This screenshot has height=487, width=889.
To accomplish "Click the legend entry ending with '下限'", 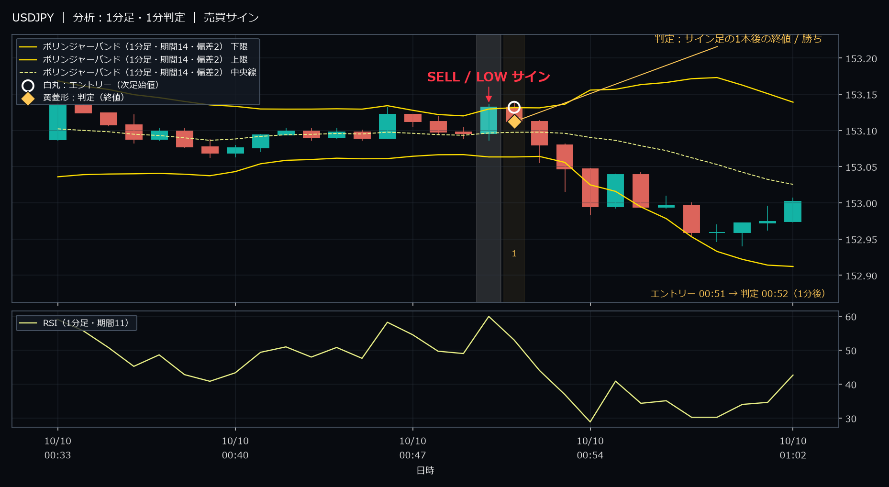I will pyautogui.click(x=133, y=46).
